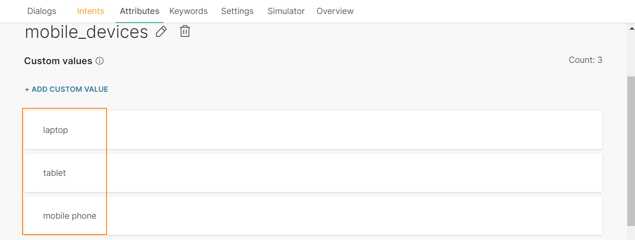Switch to the Intents tab
The width and height of the screenshot is (635, 240).
click(x=90, y=11)
